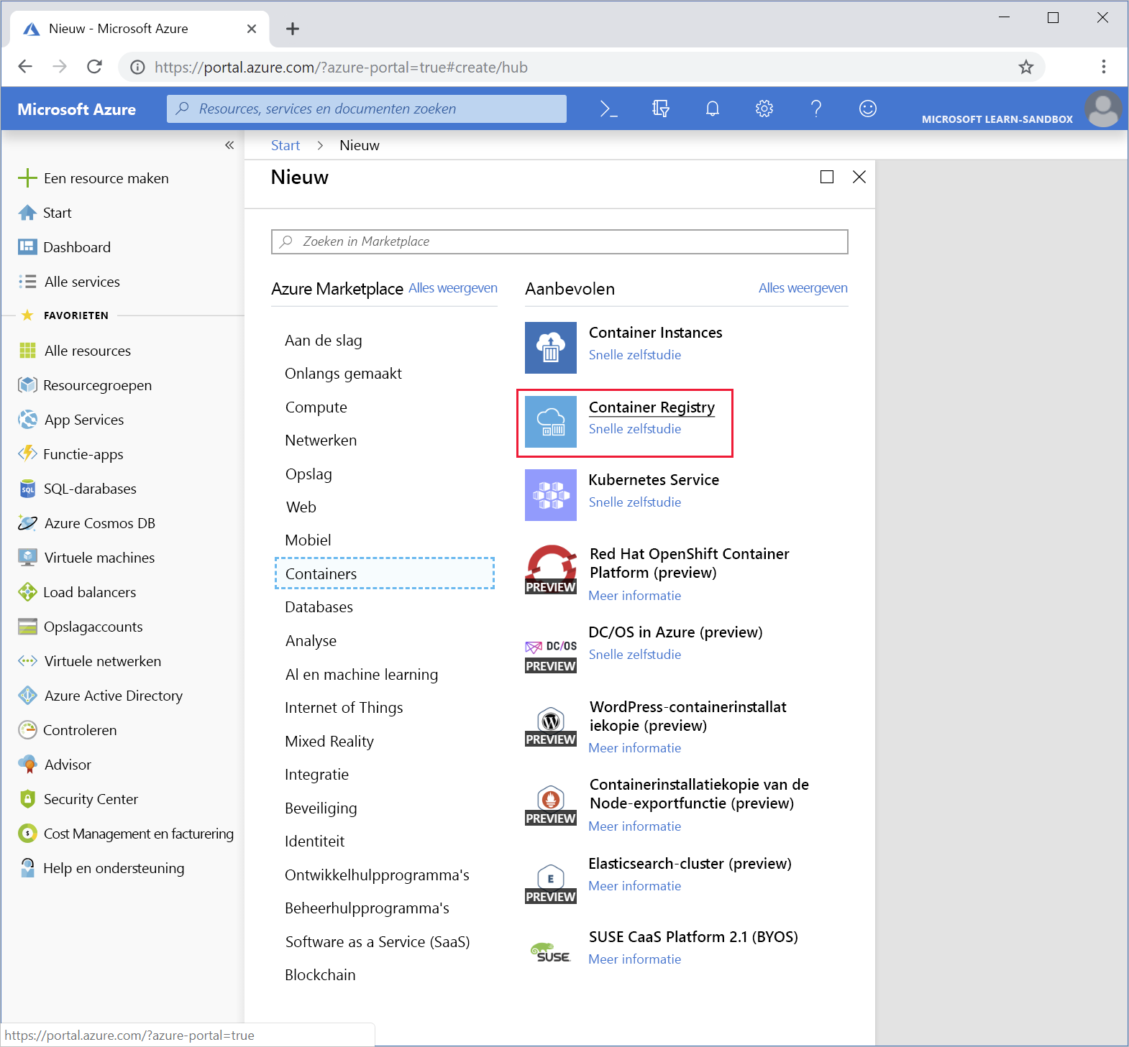Viewport: 1129px width, 1047px height.
Task: Click the DC/OS preview icon
Action: [x=551, y=655]
